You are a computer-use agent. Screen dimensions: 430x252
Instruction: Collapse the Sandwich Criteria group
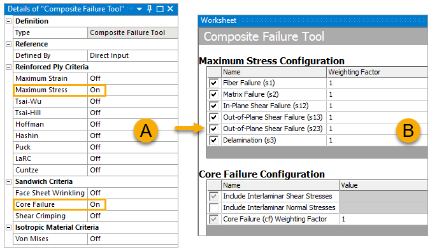coord(9,181)
